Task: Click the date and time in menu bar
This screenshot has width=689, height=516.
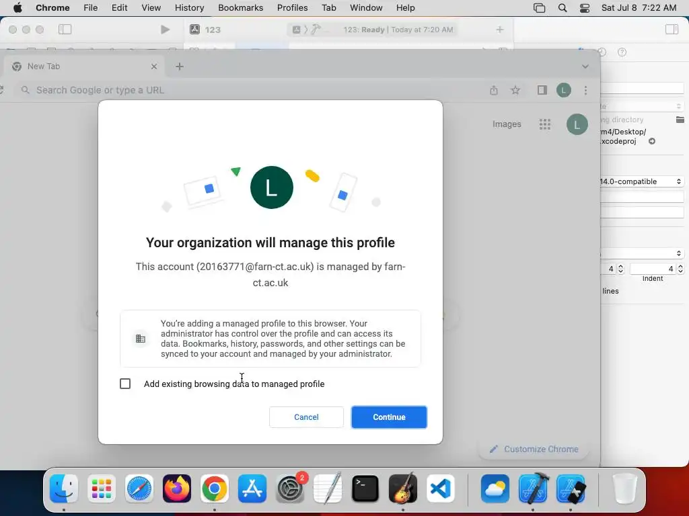Action: (639, 7)
